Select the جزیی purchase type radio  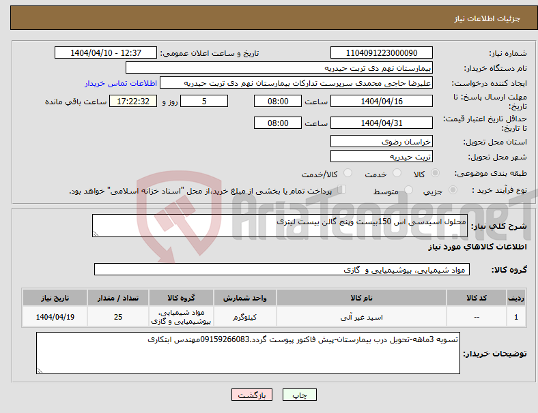[x=453, y=189]
